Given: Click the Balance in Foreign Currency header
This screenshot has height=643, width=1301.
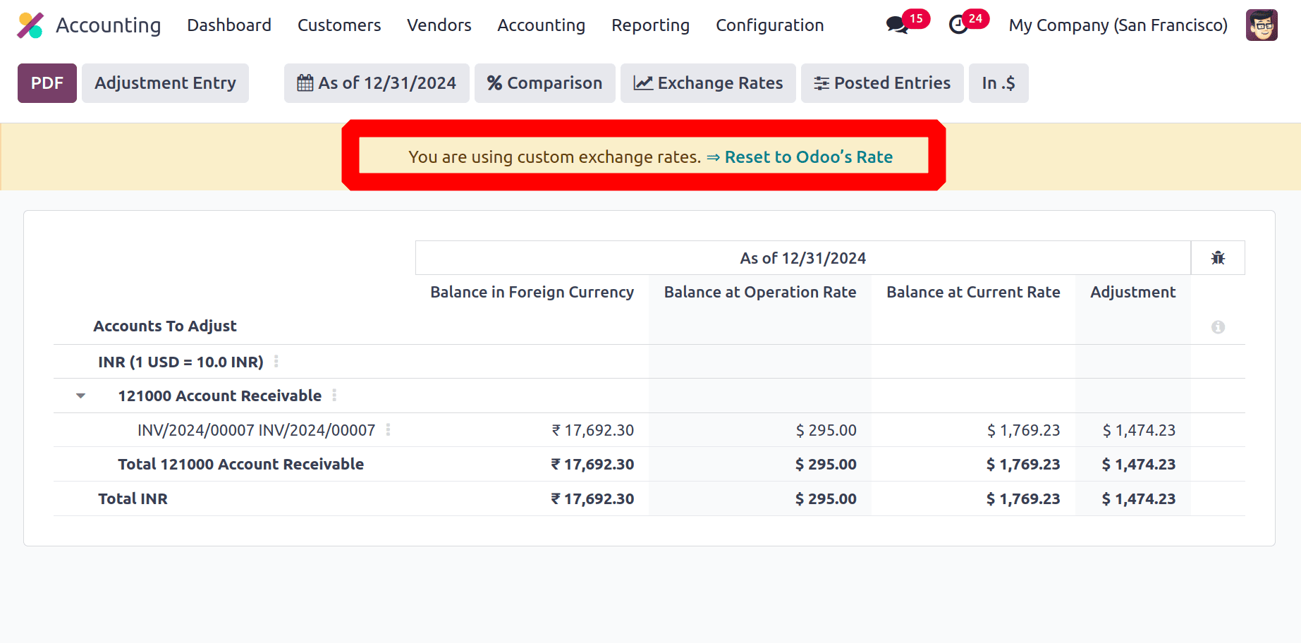Looking at the screenshot, I should click(x=532, y=292).
